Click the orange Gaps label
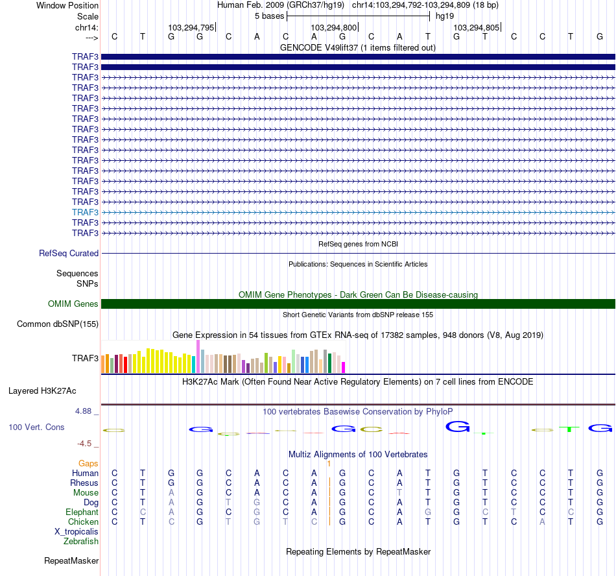 coord(88,463)
